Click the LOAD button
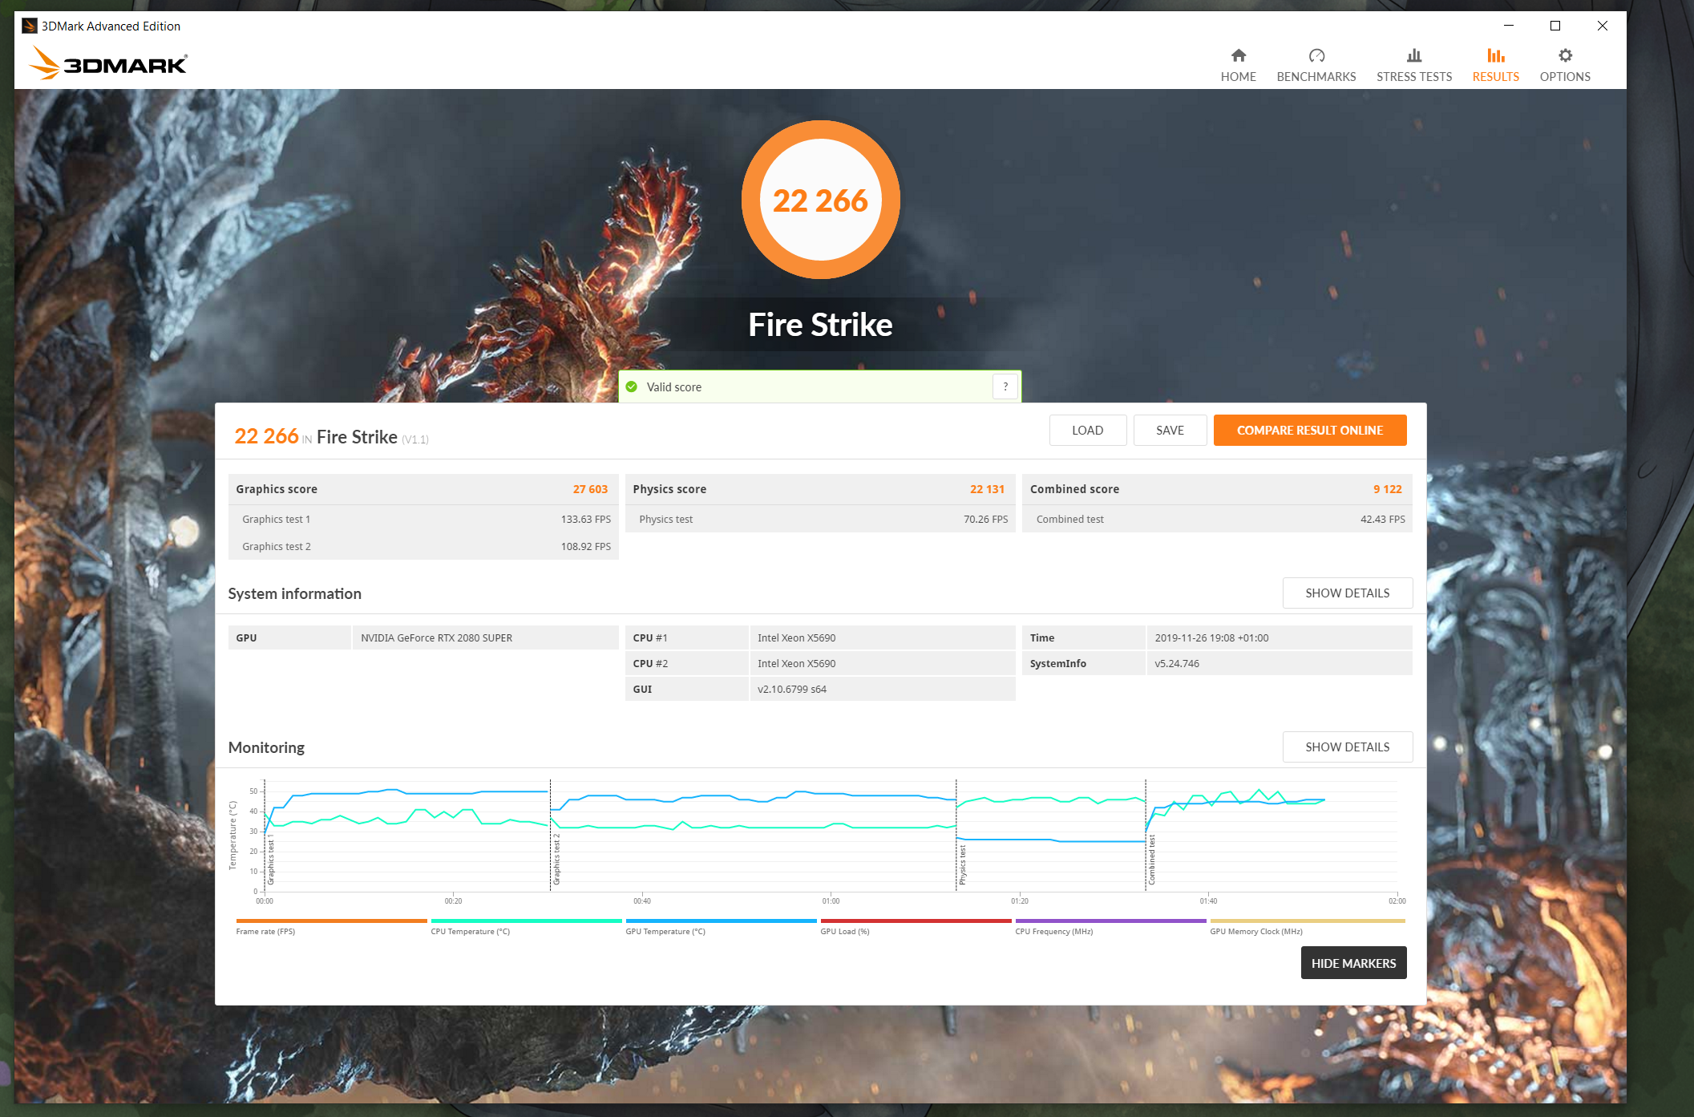Screen dimensions: 1694x1117 1088,431
